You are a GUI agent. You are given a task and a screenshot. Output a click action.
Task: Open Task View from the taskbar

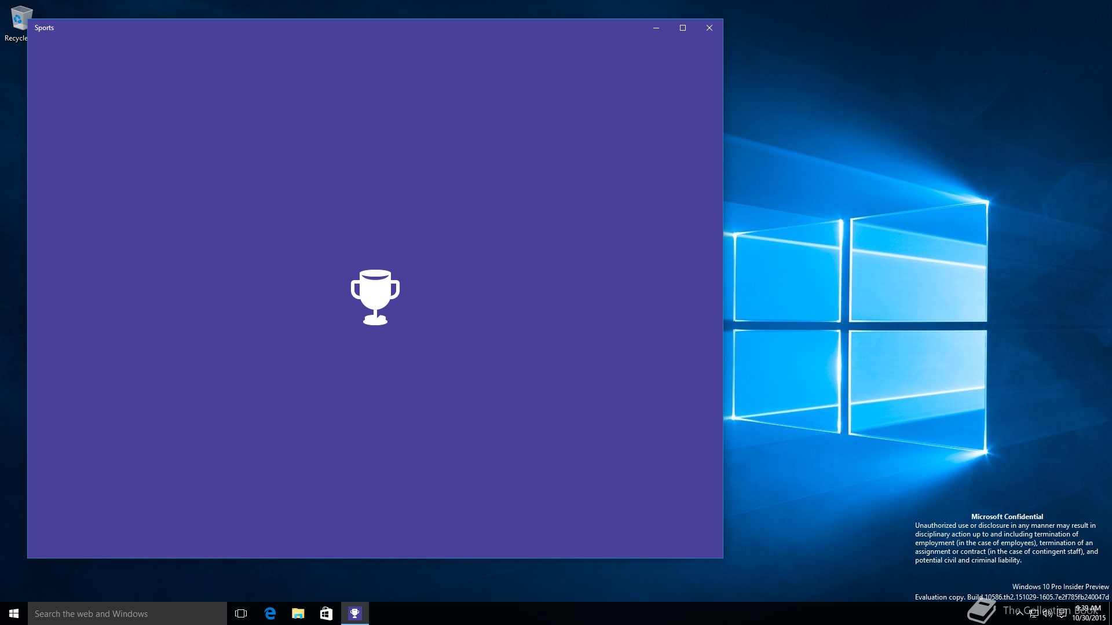241,613
